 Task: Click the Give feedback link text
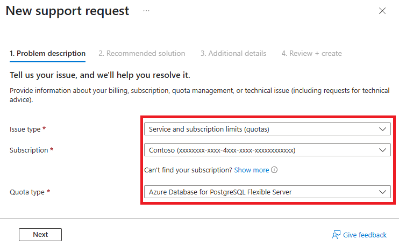pyautogui.click(x=365, y=235)
